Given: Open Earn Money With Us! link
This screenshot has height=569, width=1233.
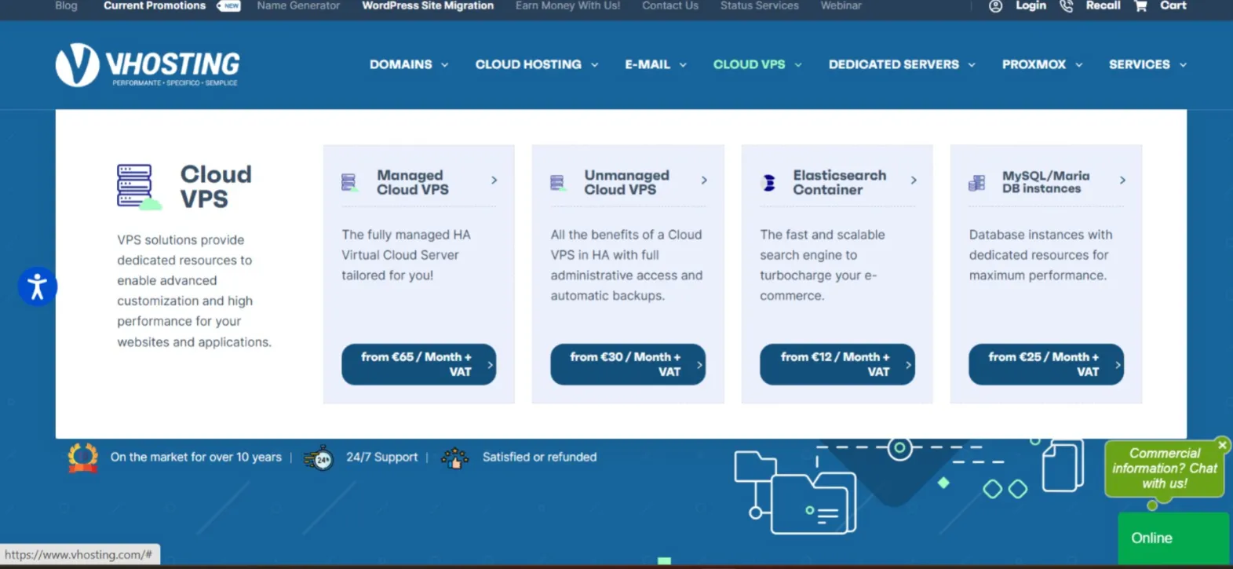Looking at the screenshot, I should (567, 5).
